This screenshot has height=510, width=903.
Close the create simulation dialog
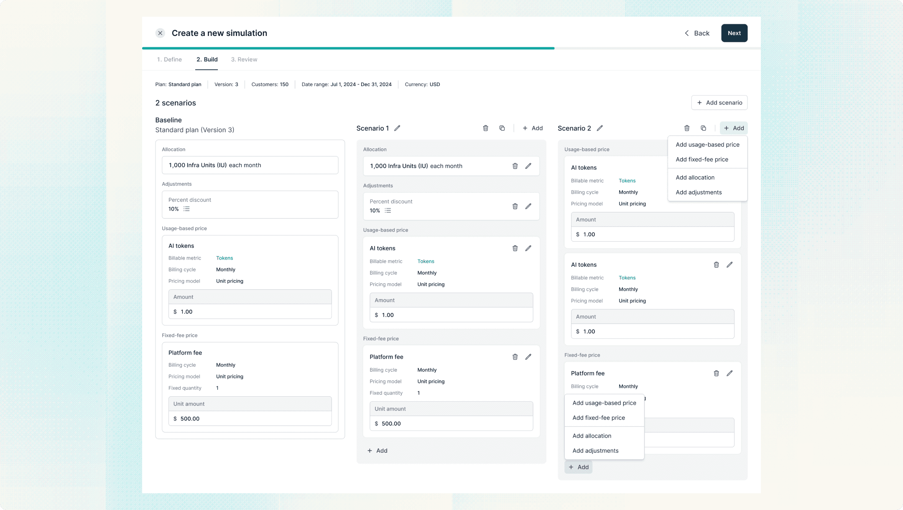click(160, 33)
